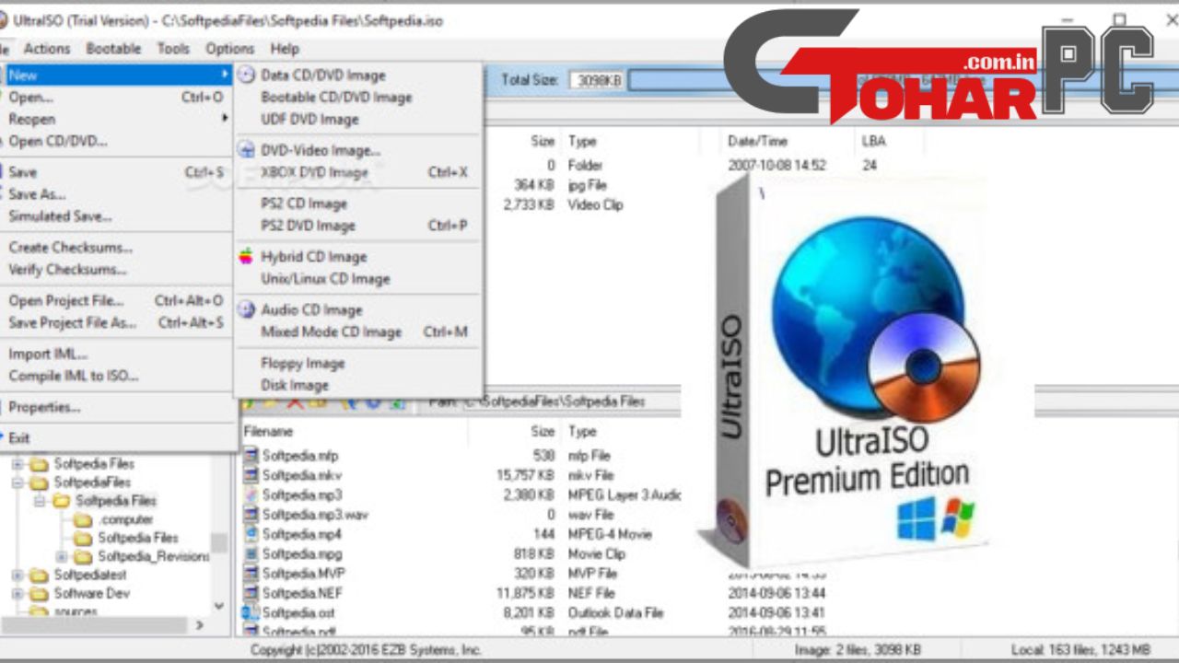
Task: Select the .computer folder in tree
Action: (x=126, y=519)
